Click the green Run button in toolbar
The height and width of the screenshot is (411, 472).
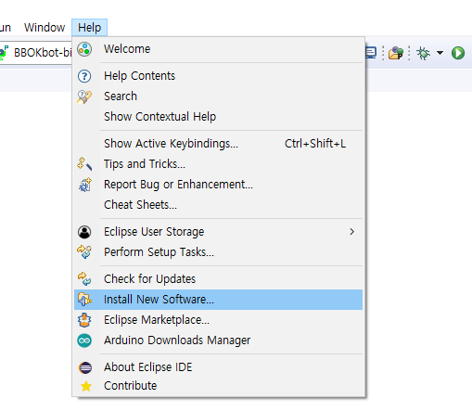(x=458, y=53)
